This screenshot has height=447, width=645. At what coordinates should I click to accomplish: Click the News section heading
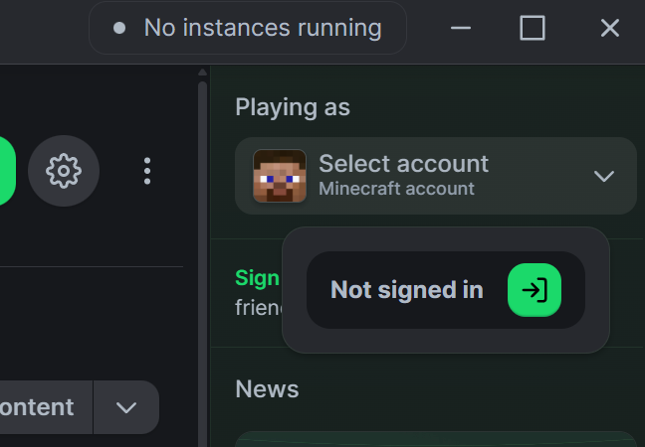(267, 388)
